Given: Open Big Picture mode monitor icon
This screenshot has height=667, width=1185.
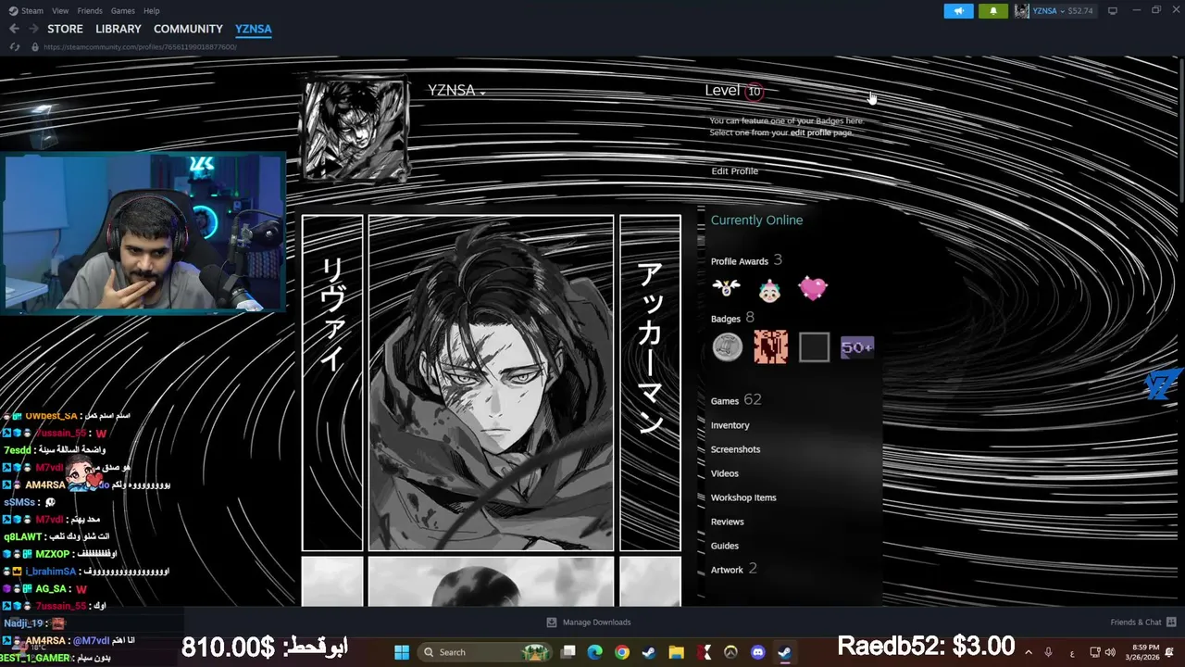Looking at the screenshot, I should [x=1113, y=11].
